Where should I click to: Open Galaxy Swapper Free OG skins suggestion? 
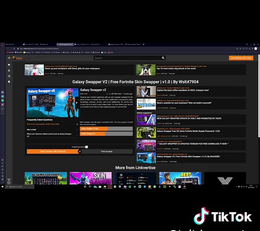(191, 132)
